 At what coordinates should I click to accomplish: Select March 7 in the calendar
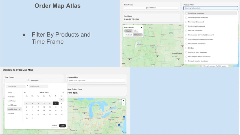(x=55, y=103)
